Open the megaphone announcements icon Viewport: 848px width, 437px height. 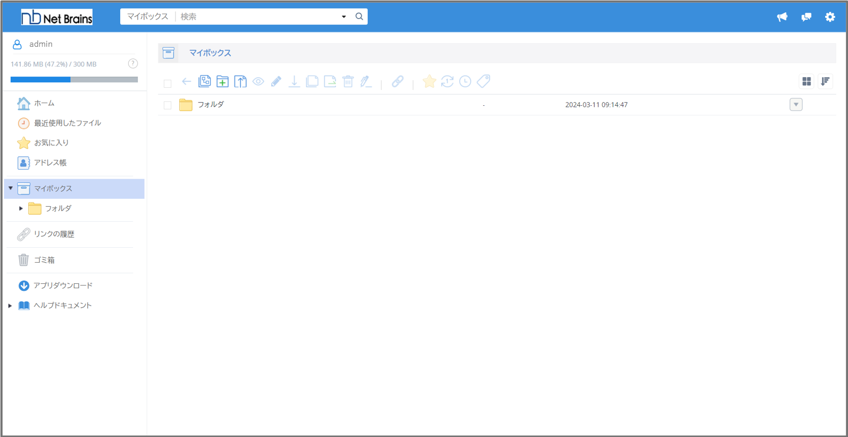click(782, 17)
